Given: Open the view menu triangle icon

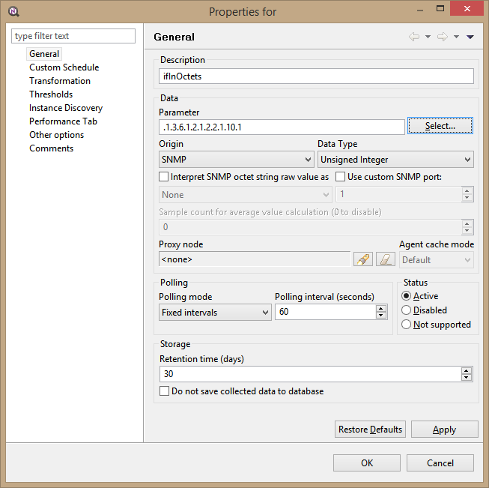Looking at the screenshot, I should 470,37.
